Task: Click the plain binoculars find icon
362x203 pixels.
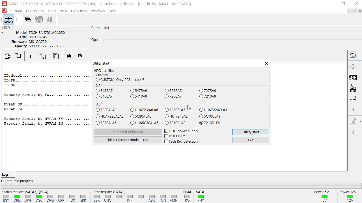Action: tap(69, 56)
